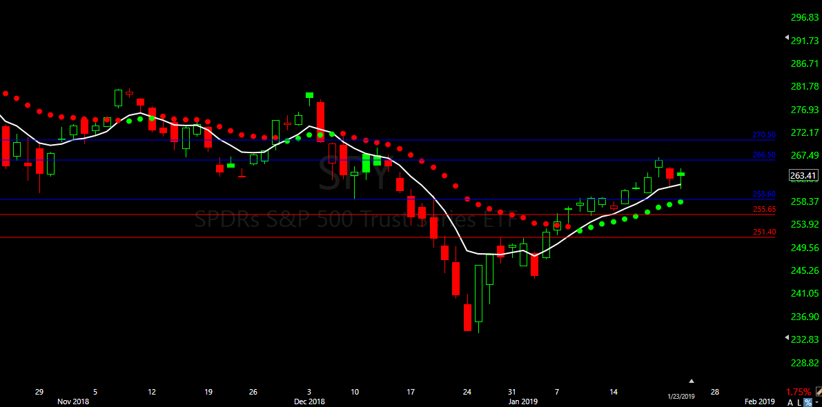Image resolution: width=822 pixels, height=407 pixels.
Task: Click the triangle marker beside 291.73
Action: point(786,38)
